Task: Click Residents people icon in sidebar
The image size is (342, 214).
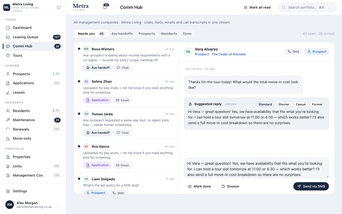Action: [x=8, y=111]
